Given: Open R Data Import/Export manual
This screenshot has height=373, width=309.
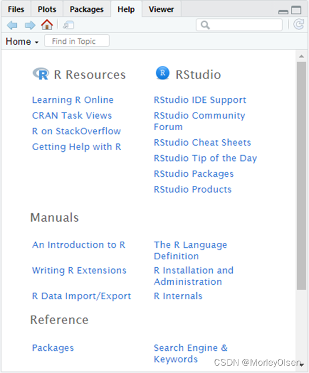Looking at the screenshot, I should (x=81, y=296).
